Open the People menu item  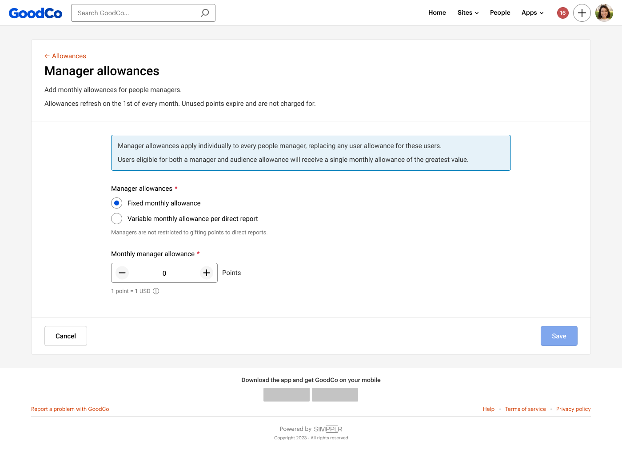tap(500, 13)
